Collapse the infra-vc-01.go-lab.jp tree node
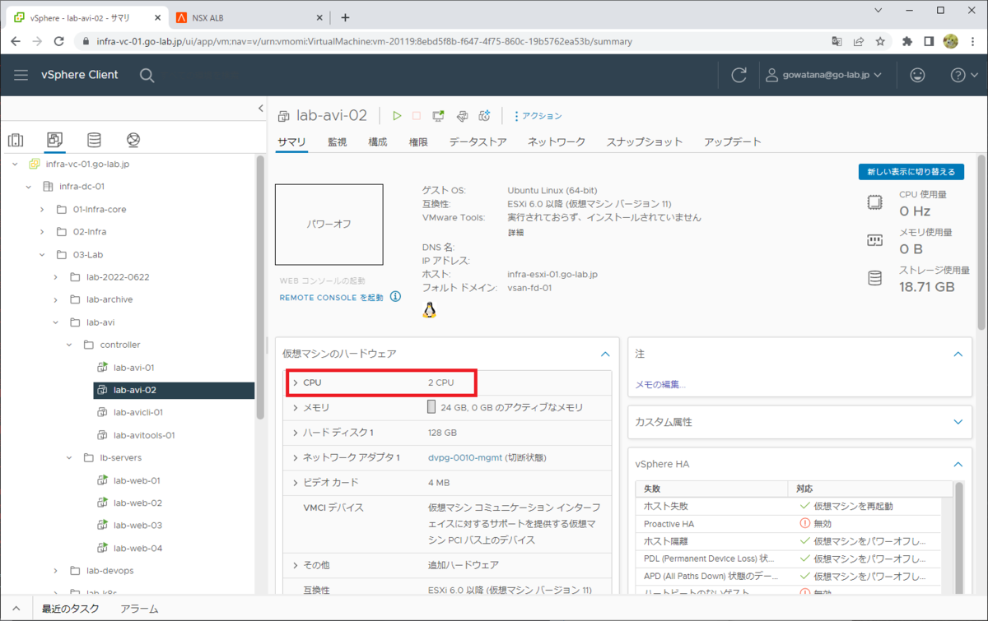The height and width of the screenshot is (621, 988). coord(16,165)
